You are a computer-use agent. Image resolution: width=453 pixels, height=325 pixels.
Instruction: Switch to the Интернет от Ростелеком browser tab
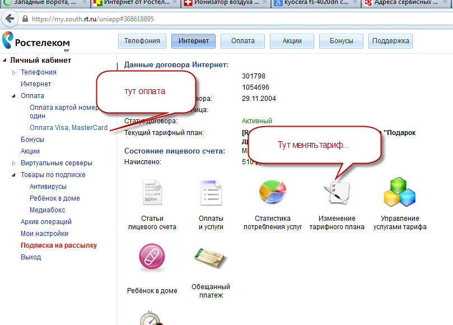(135, 3)
